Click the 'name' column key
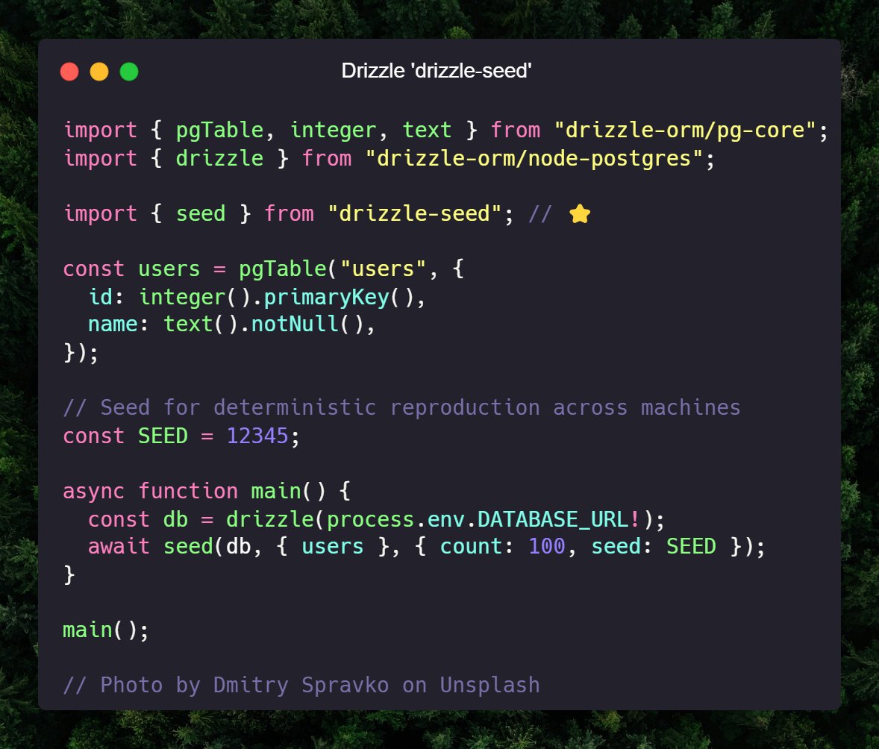879x749 pixels. pyautogui.click(x=113, y=324)
